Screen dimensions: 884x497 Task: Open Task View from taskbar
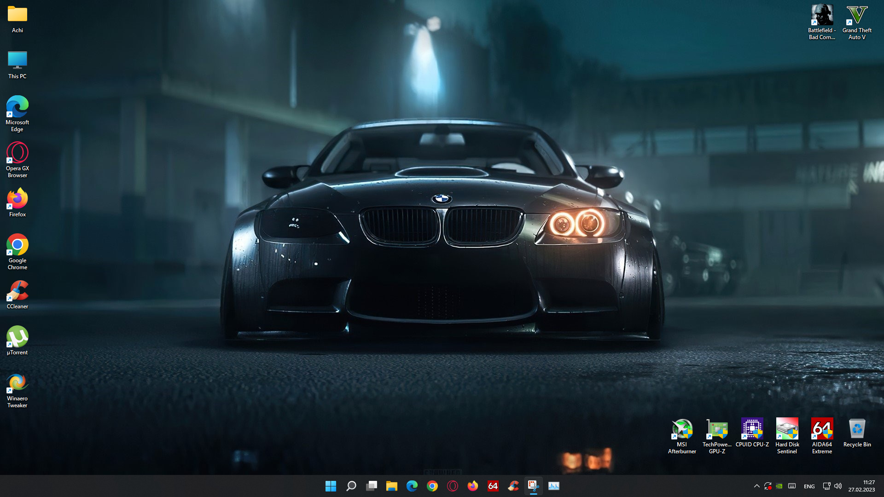tap(372, 486)
